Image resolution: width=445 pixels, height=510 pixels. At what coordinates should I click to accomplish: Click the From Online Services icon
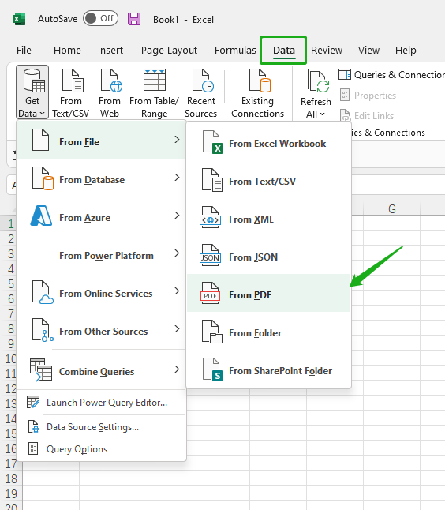(43, 292)
